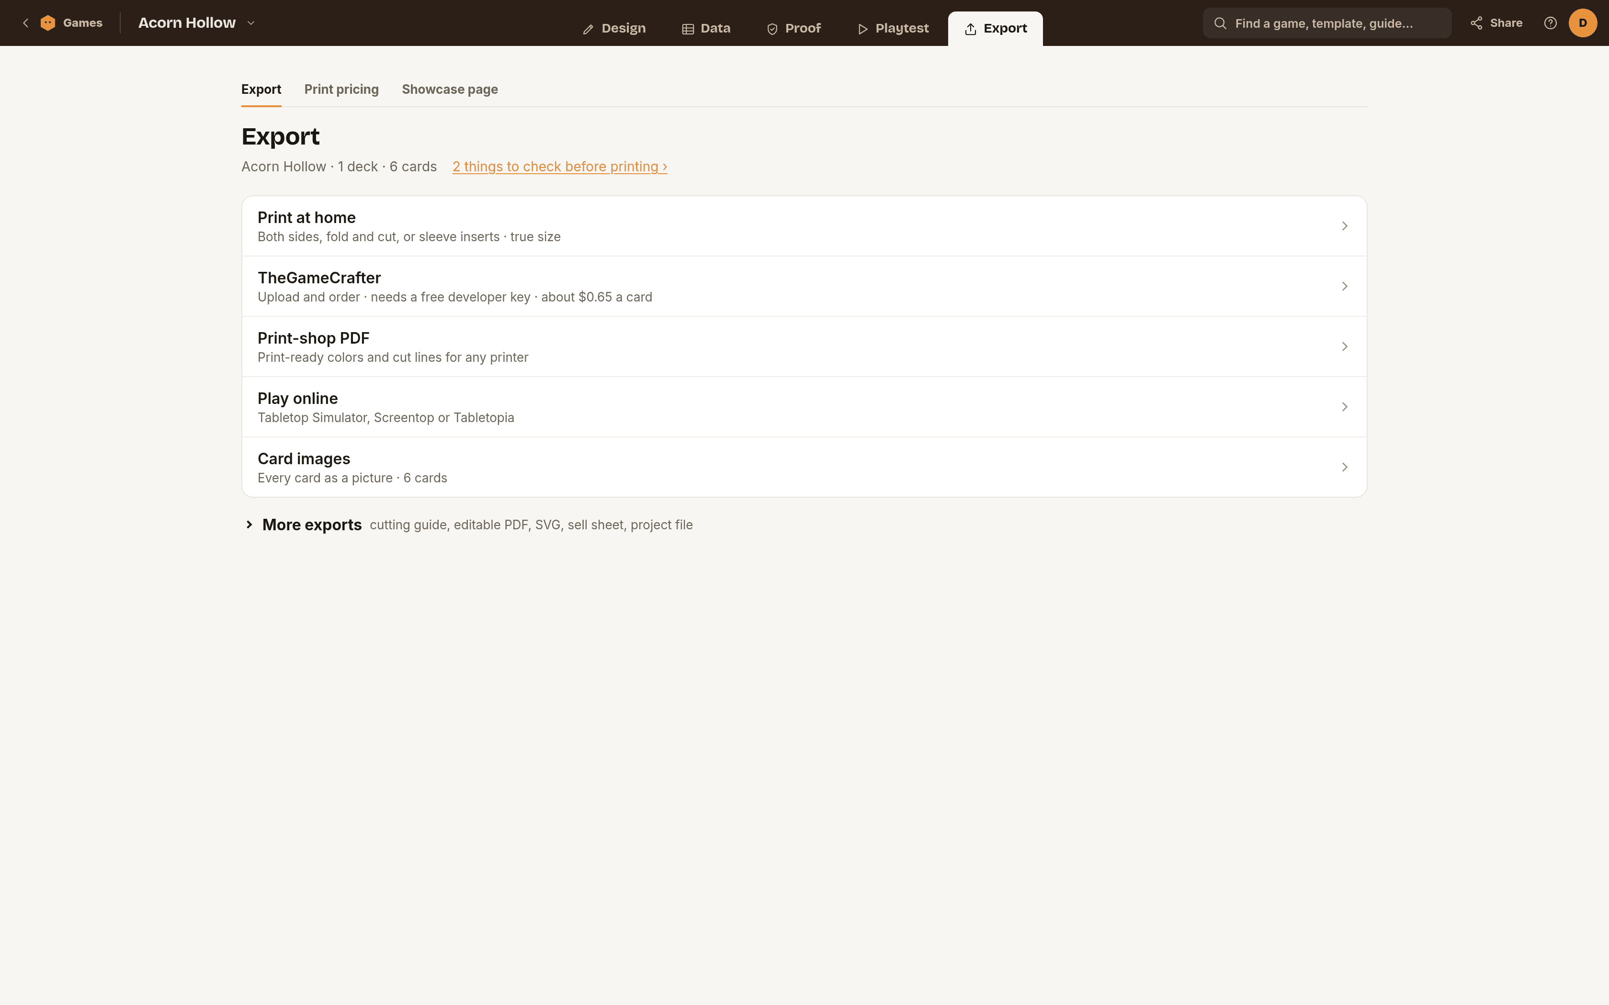This screenshot has height=1005, width=1609.
Task: Open the Print at home export option
Action: click(x=804, y=226)
